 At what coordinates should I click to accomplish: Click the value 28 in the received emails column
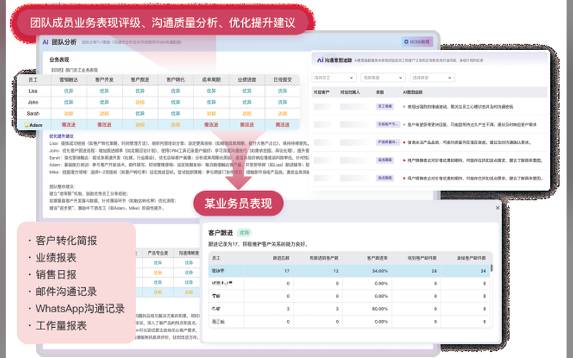click(434, 271)
